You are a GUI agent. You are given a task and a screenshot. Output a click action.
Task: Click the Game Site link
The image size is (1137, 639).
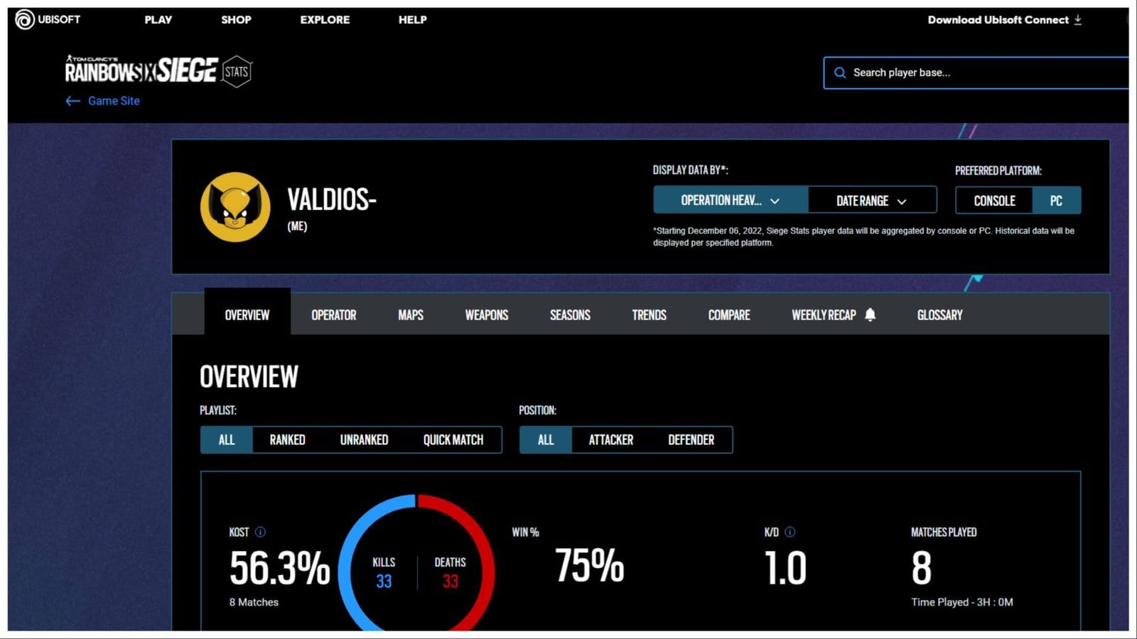click(112, 101)
